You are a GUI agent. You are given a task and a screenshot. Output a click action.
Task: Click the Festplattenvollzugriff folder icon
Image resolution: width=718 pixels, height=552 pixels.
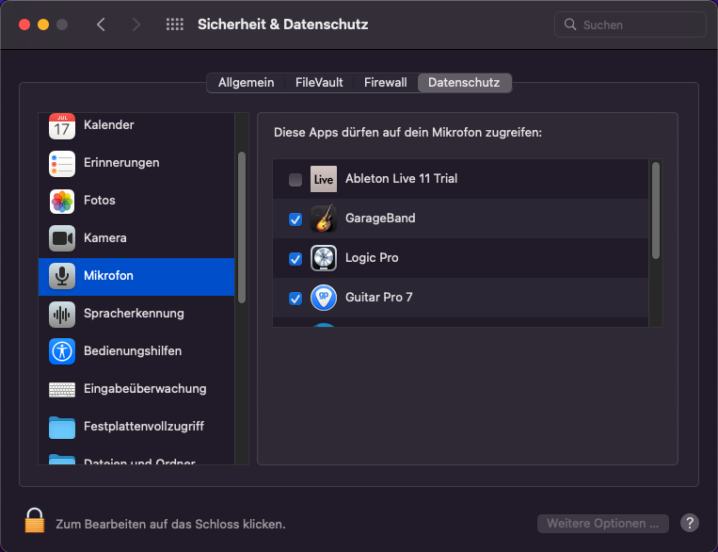62,428
